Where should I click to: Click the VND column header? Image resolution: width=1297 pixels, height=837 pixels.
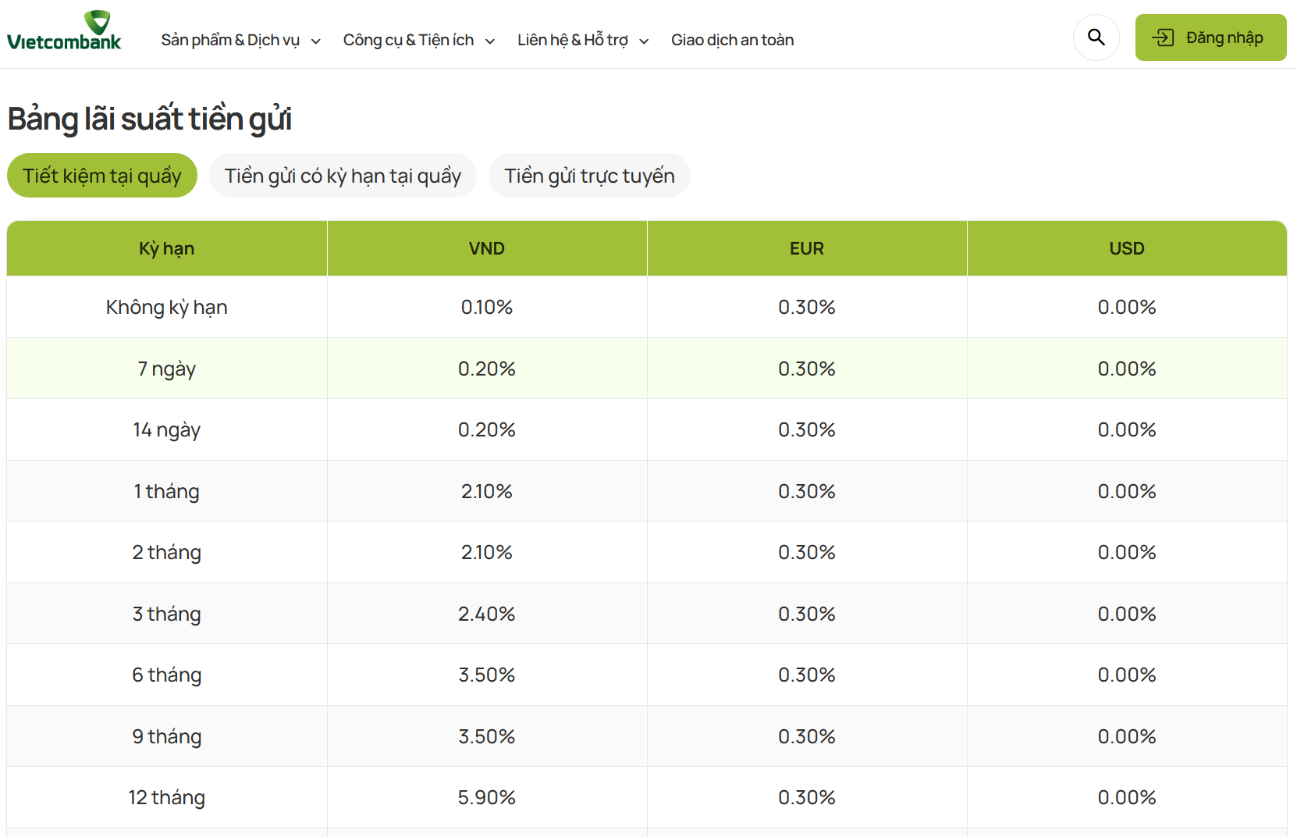(487, 248)
